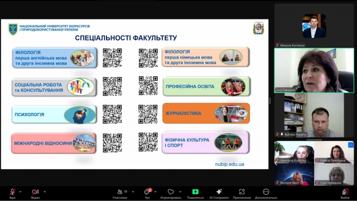Select Микола Костенко video thumbnail
This screenshot has width=357, height=201.
point(314,26)
